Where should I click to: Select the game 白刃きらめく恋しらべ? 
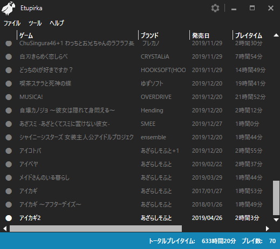click(x=44, y=56)
